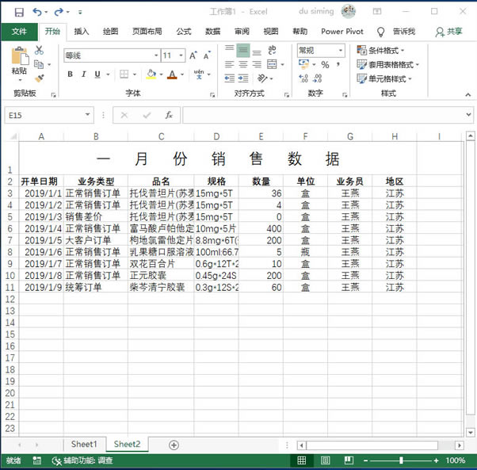Screen dimensions: 477x470
Task: Toggle right horizontal alignment
Action: pyautogui.click(x=257, y=64)
